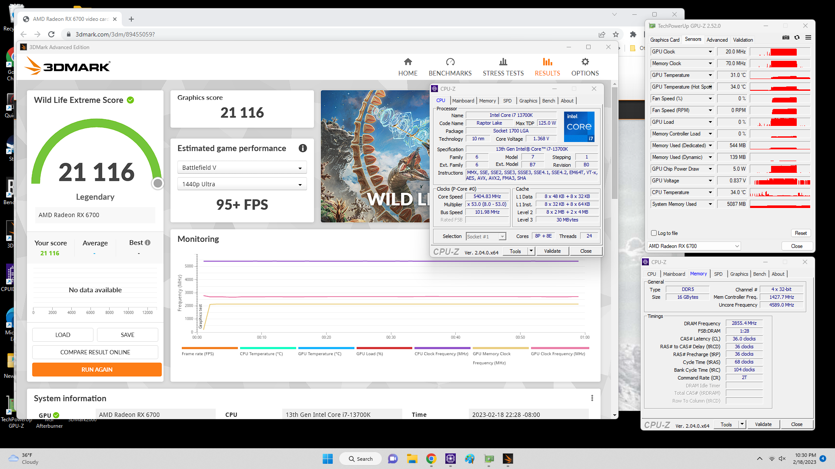Click Validate in the upper CPU-Z window
This screenshot has height=469, width=835.
coord(552,251)
